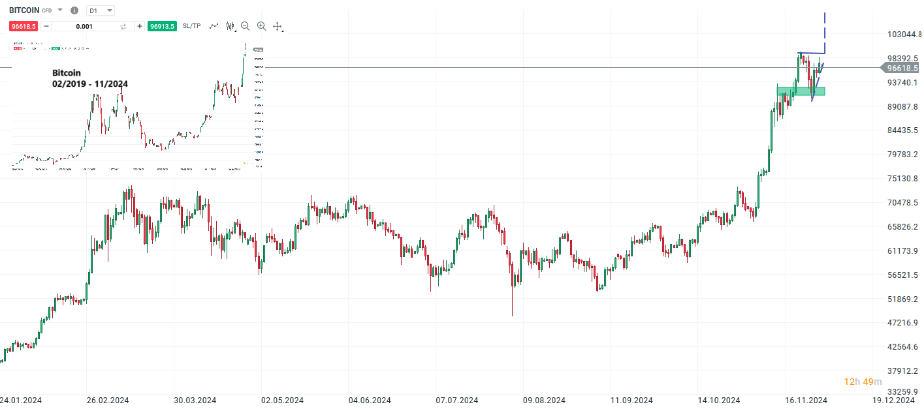Click the volume refresh icon
The image size is (924, 409).
(x=123, y=26)
